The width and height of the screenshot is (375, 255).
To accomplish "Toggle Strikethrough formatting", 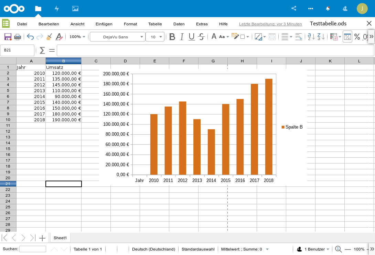I will point(201,37).
